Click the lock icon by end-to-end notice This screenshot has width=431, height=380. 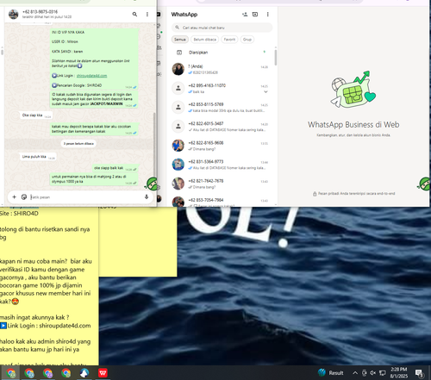tap(315, 194)
